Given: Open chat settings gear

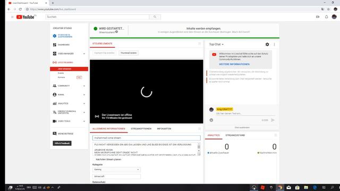Looking at the screenshot, I should (x=267, y=45).
